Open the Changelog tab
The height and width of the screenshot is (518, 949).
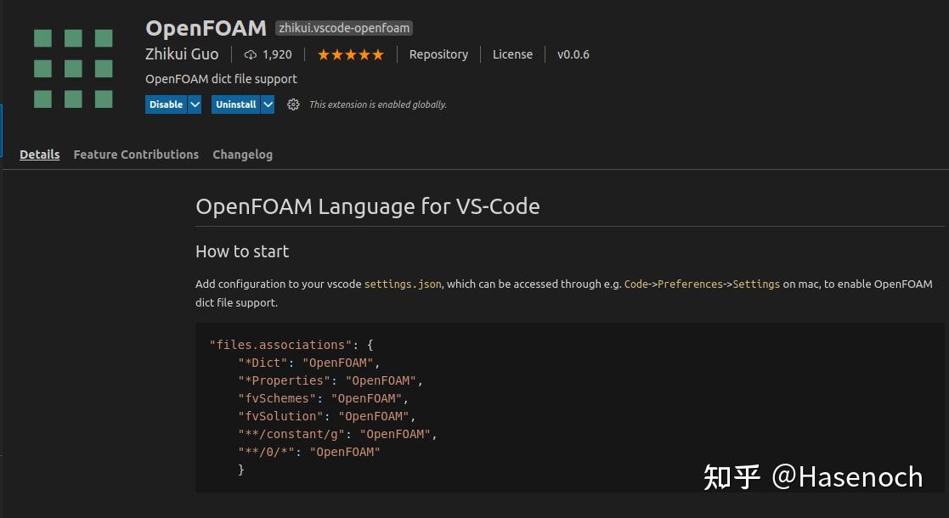click(242, 155)
